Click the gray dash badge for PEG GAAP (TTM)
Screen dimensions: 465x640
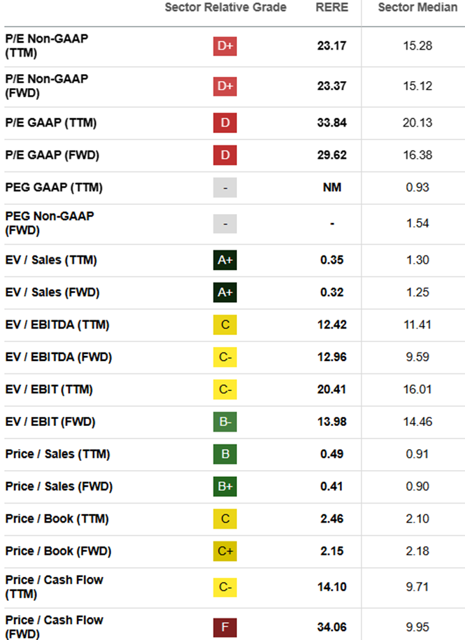[224, 187]
